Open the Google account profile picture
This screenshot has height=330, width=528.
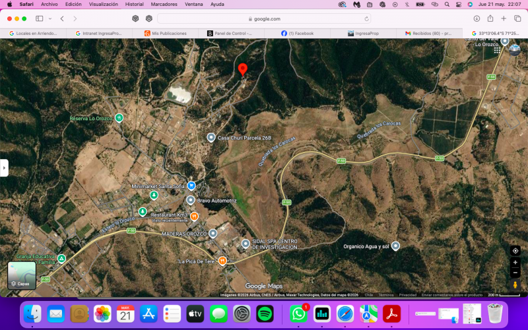coord(515,50)
